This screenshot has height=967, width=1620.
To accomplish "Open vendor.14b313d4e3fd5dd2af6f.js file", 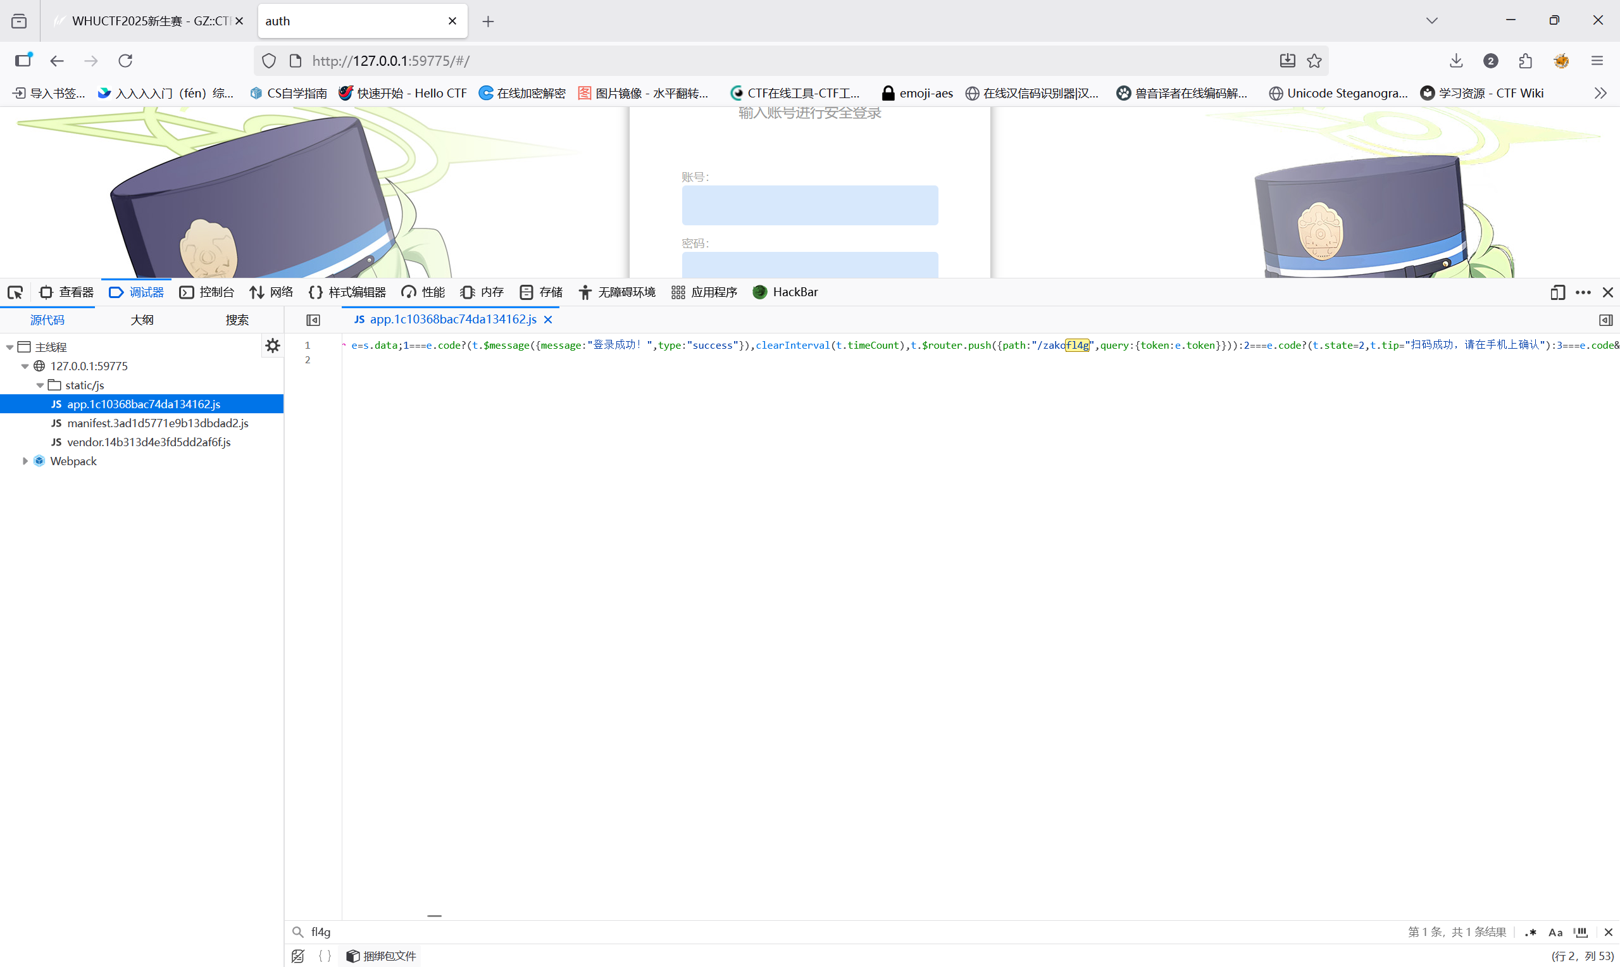I will pyautogui.click(x=149, y=442).
